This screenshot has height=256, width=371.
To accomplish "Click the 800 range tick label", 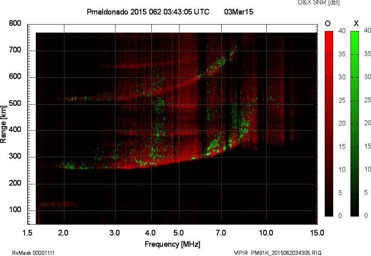I will [15, 23].
